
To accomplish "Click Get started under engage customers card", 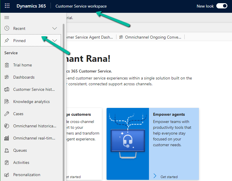I will point(73,177).
